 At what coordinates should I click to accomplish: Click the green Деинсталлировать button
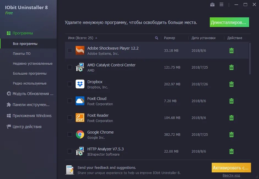[229, 22]
